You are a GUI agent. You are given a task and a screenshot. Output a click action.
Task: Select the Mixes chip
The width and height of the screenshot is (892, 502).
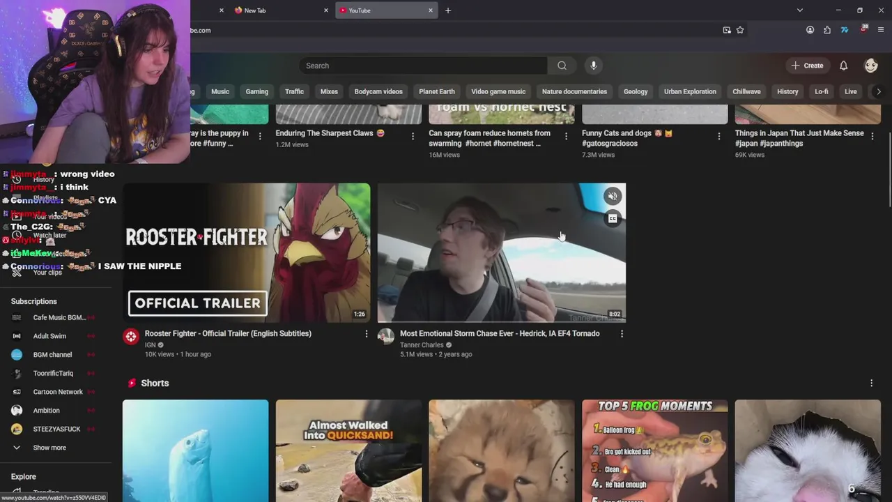329,91
